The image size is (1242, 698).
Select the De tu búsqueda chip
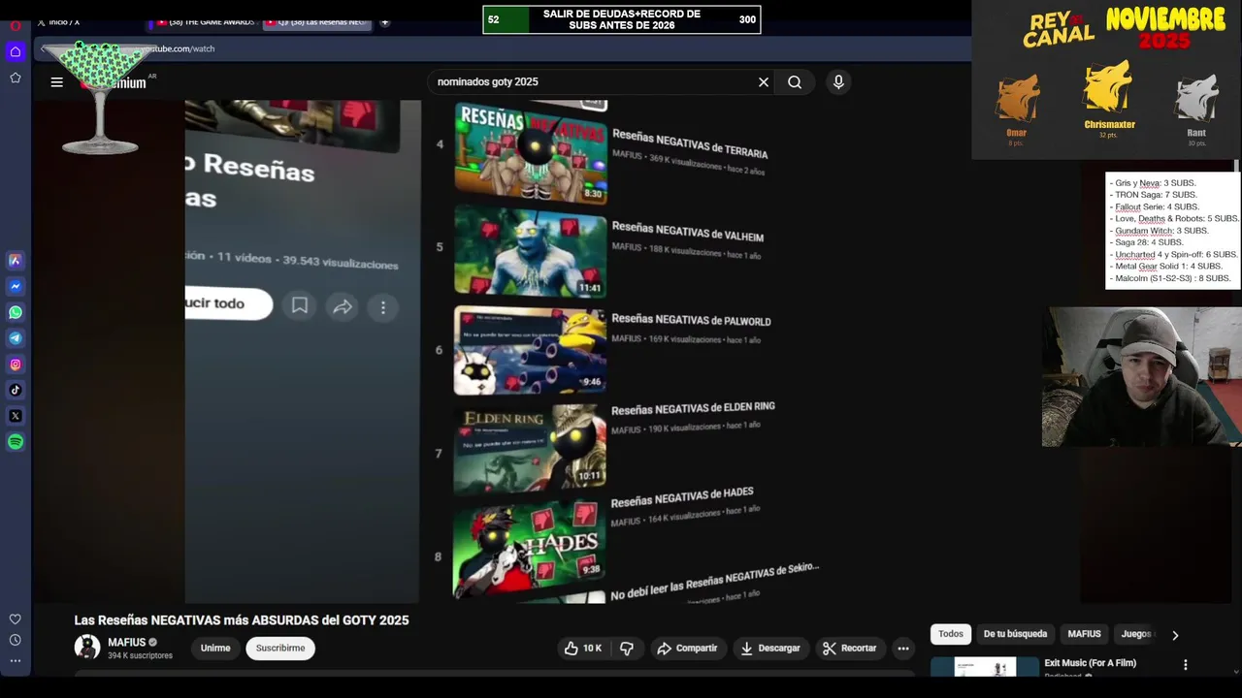coord(1015,634)
